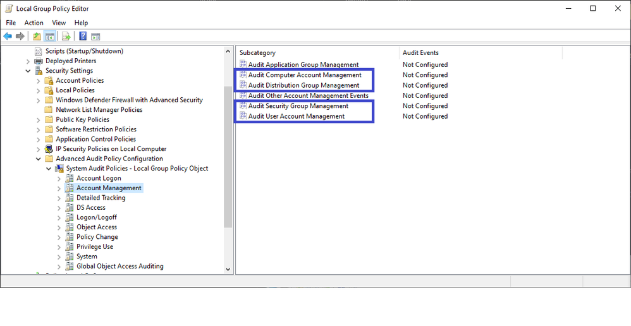Viewport: 631px width, 326px height.
Task: Expand the Software Restriction Policies node
Action: [38, 130]
